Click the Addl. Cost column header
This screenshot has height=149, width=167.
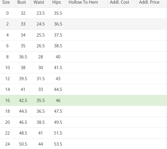(x=120, y=2)
